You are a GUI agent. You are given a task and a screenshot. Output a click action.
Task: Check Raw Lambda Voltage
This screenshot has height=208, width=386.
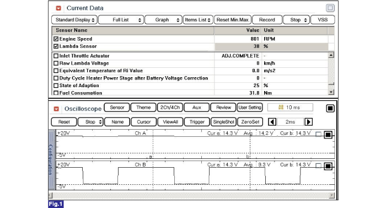tap(56, 63)
